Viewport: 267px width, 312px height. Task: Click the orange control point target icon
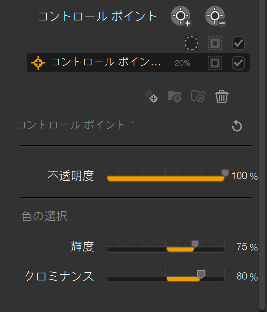[38, 63]
